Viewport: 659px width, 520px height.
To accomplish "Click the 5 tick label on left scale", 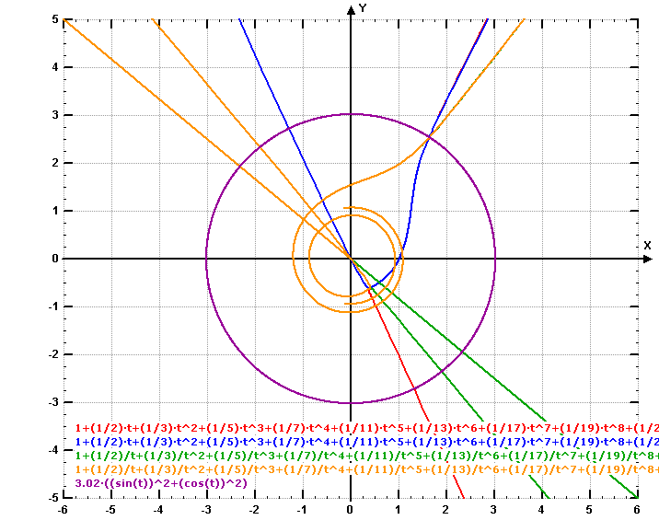I will point(55,19).
